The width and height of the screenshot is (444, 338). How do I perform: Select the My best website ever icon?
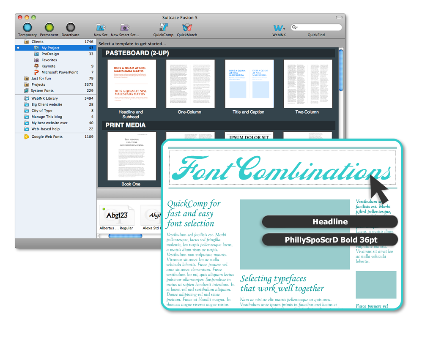click(x=26, y=123)
